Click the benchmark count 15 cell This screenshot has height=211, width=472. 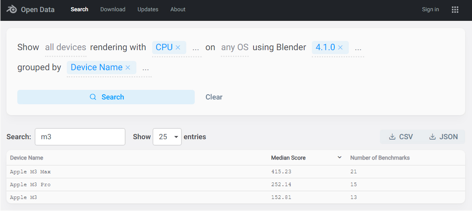point(353,185)
